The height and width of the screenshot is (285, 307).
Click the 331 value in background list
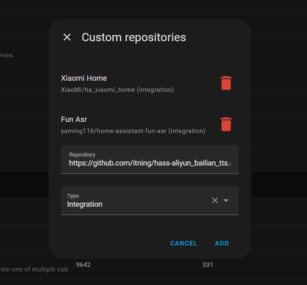pyautogui.click(x=207, y=265)
